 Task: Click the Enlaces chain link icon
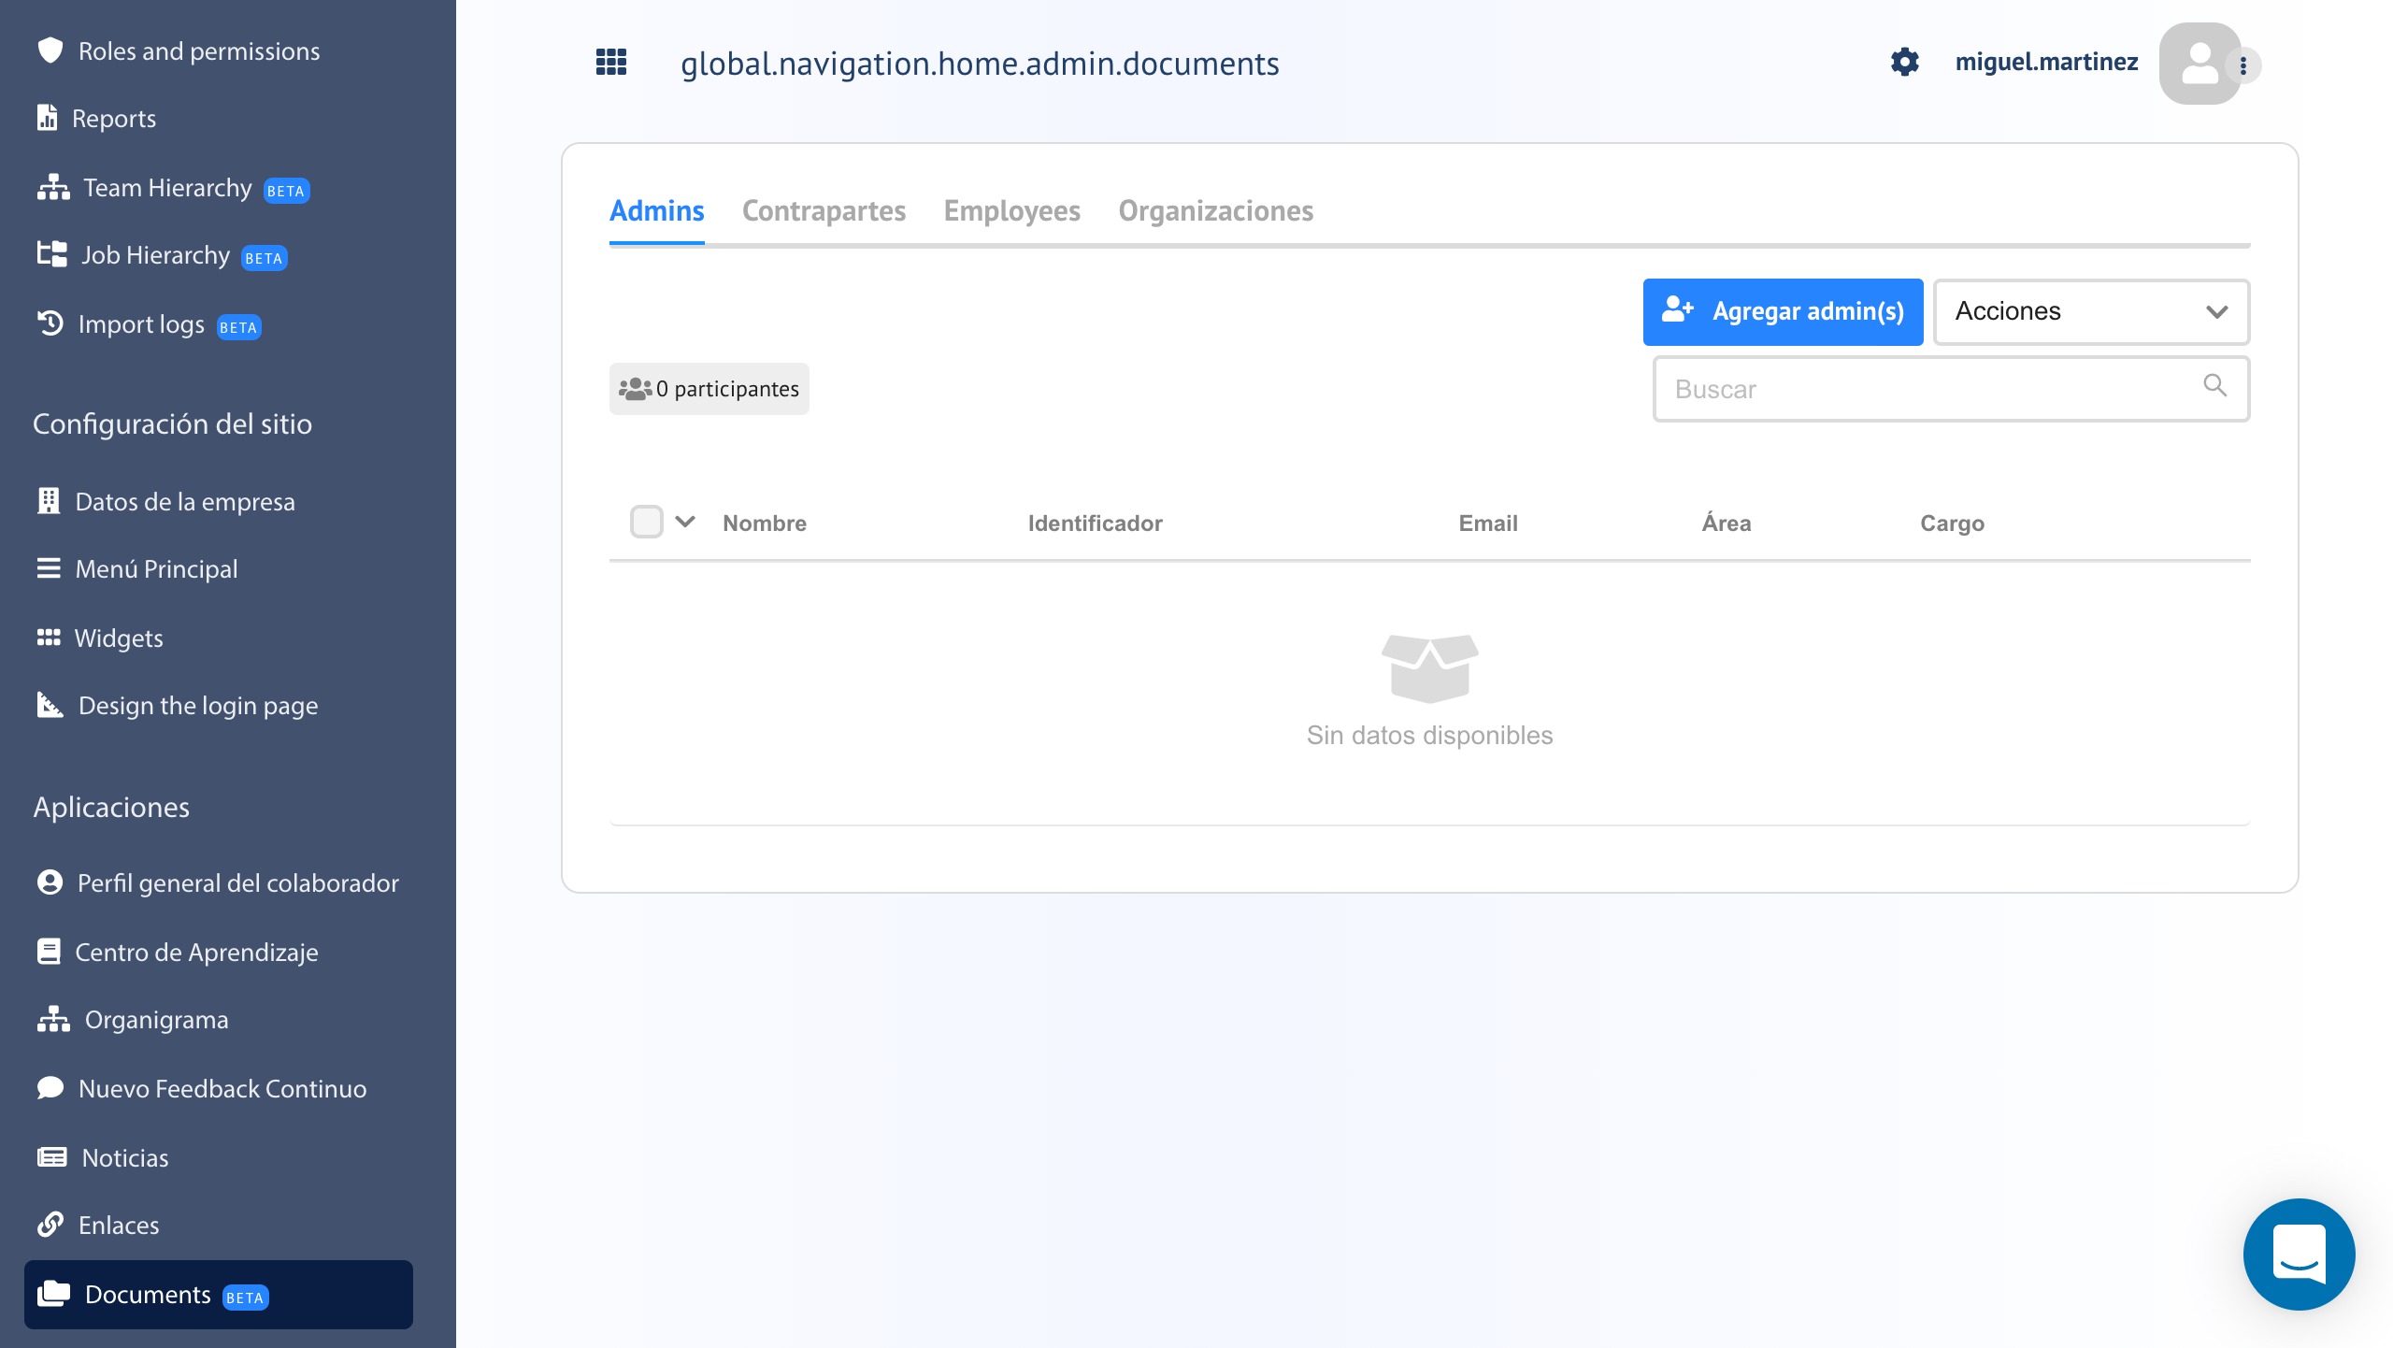coord(50,1225)
